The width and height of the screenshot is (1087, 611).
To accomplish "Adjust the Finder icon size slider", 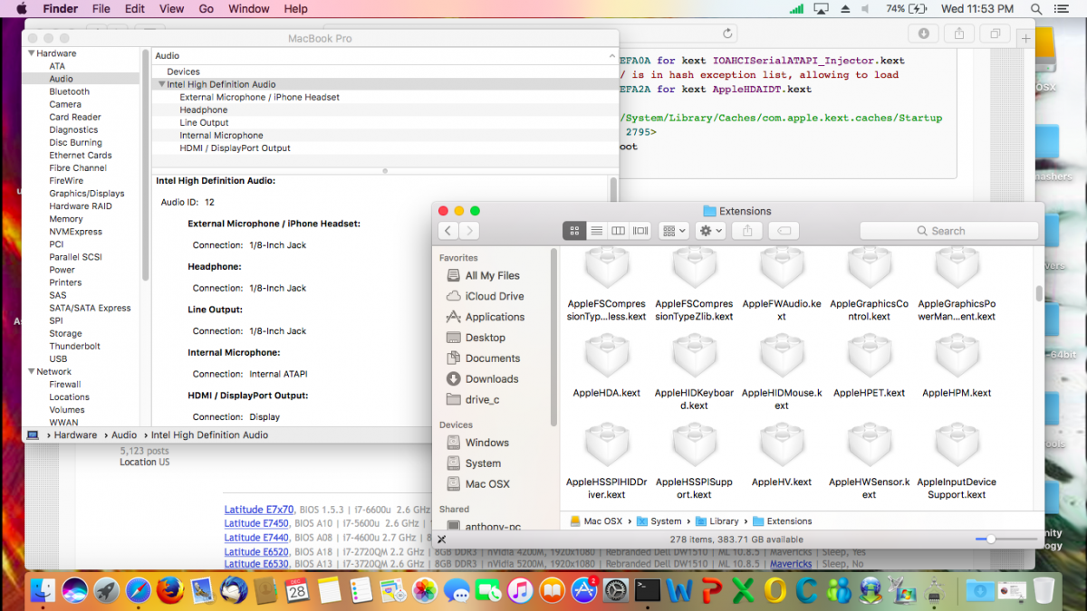I will coord(991,539).
